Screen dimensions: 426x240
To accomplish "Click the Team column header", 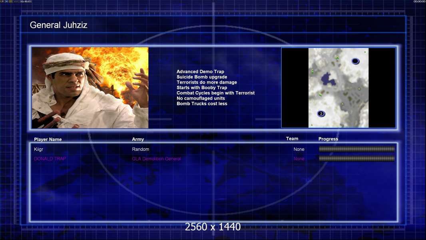I will tap(292, 138).
